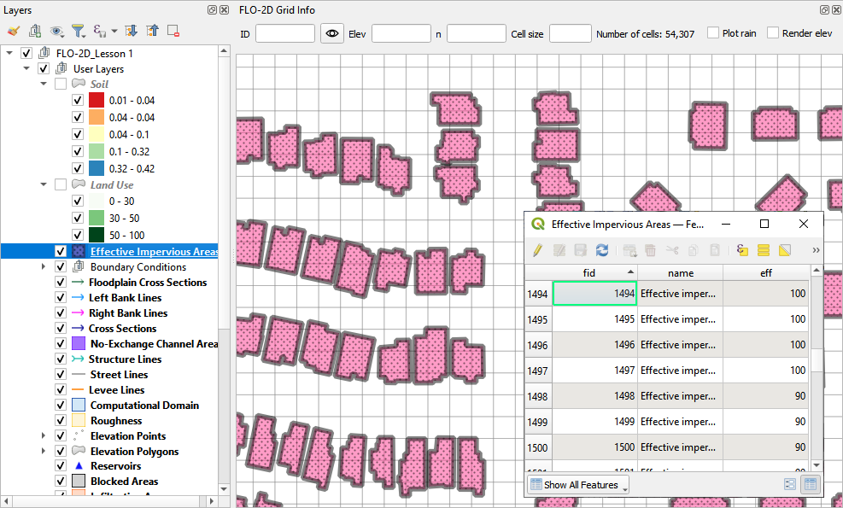Click the Add Group icon in Layers toolbar

[35, 31]
